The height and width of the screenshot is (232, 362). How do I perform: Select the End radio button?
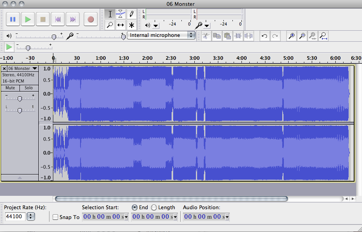(134, 208)
